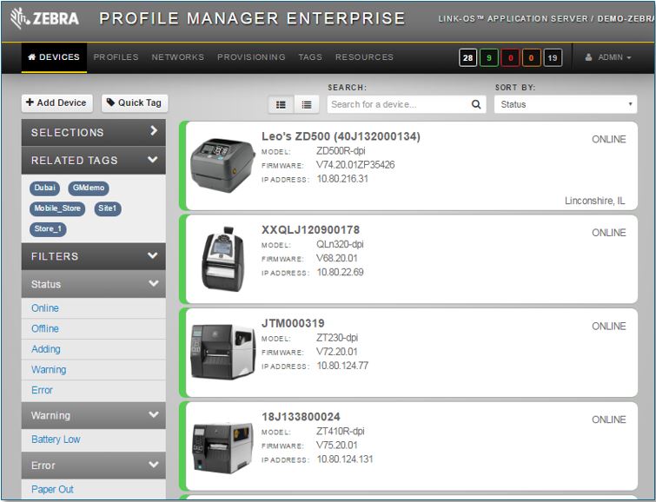Click the green online counter 9
Screen dimensions: 656x502
pyautogui.click(x=489, y=57)
